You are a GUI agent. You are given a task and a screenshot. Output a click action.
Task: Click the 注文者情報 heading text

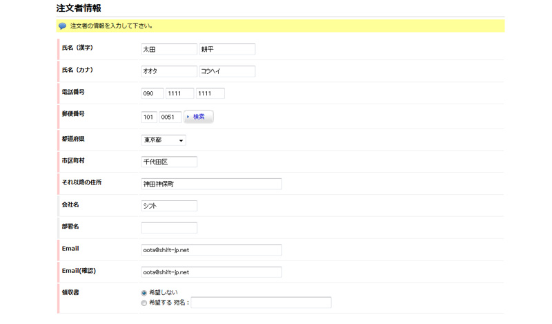79,8
